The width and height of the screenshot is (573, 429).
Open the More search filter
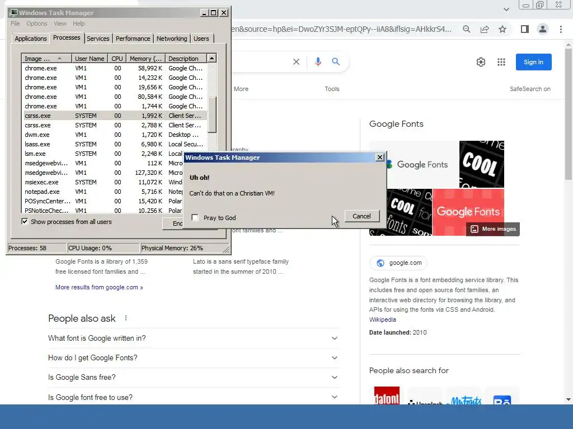[241, 89]
